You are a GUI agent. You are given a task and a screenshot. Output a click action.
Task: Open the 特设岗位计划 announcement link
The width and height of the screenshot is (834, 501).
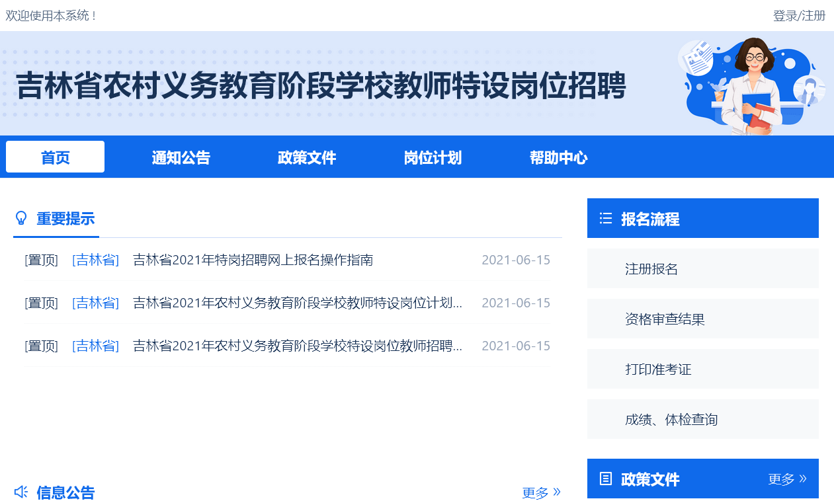coord(298,303)
